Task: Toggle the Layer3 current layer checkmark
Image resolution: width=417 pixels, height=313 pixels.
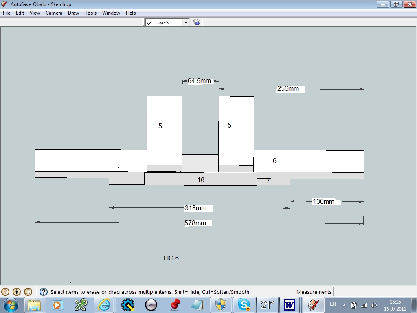Action: click(149, 23)
